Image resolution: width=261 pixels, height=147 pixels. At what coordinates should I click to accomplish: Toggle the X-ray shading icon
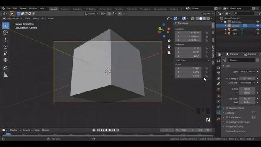pyautogui.click(x=192, y=18)
